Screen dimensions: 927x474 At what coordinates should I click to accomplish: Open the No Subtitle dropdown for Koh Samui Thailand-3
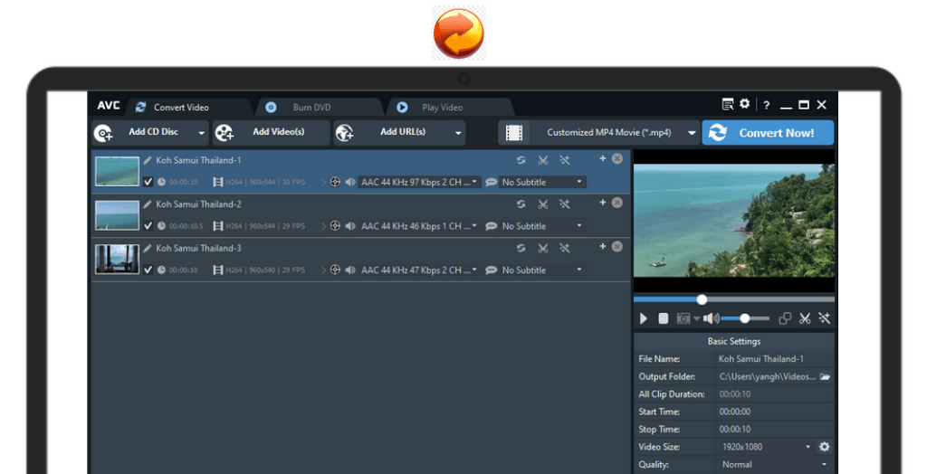pos(542,270)
